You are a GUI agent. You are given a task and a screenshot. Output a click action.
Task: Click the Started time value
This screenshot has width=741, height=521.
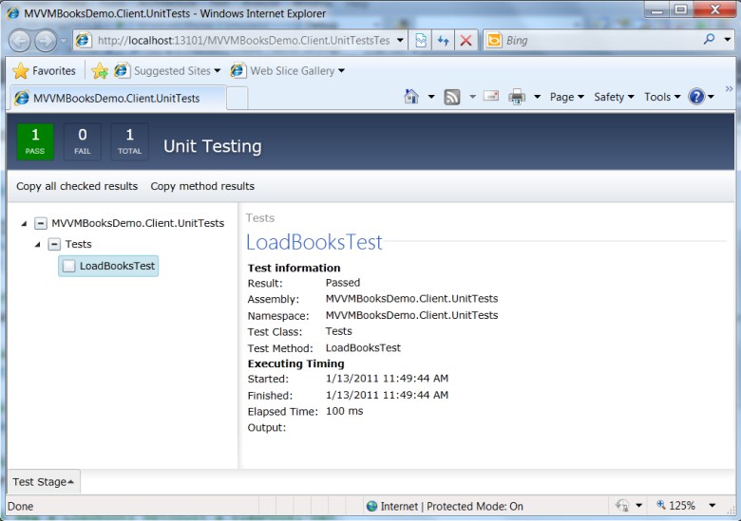coord(387,379)
